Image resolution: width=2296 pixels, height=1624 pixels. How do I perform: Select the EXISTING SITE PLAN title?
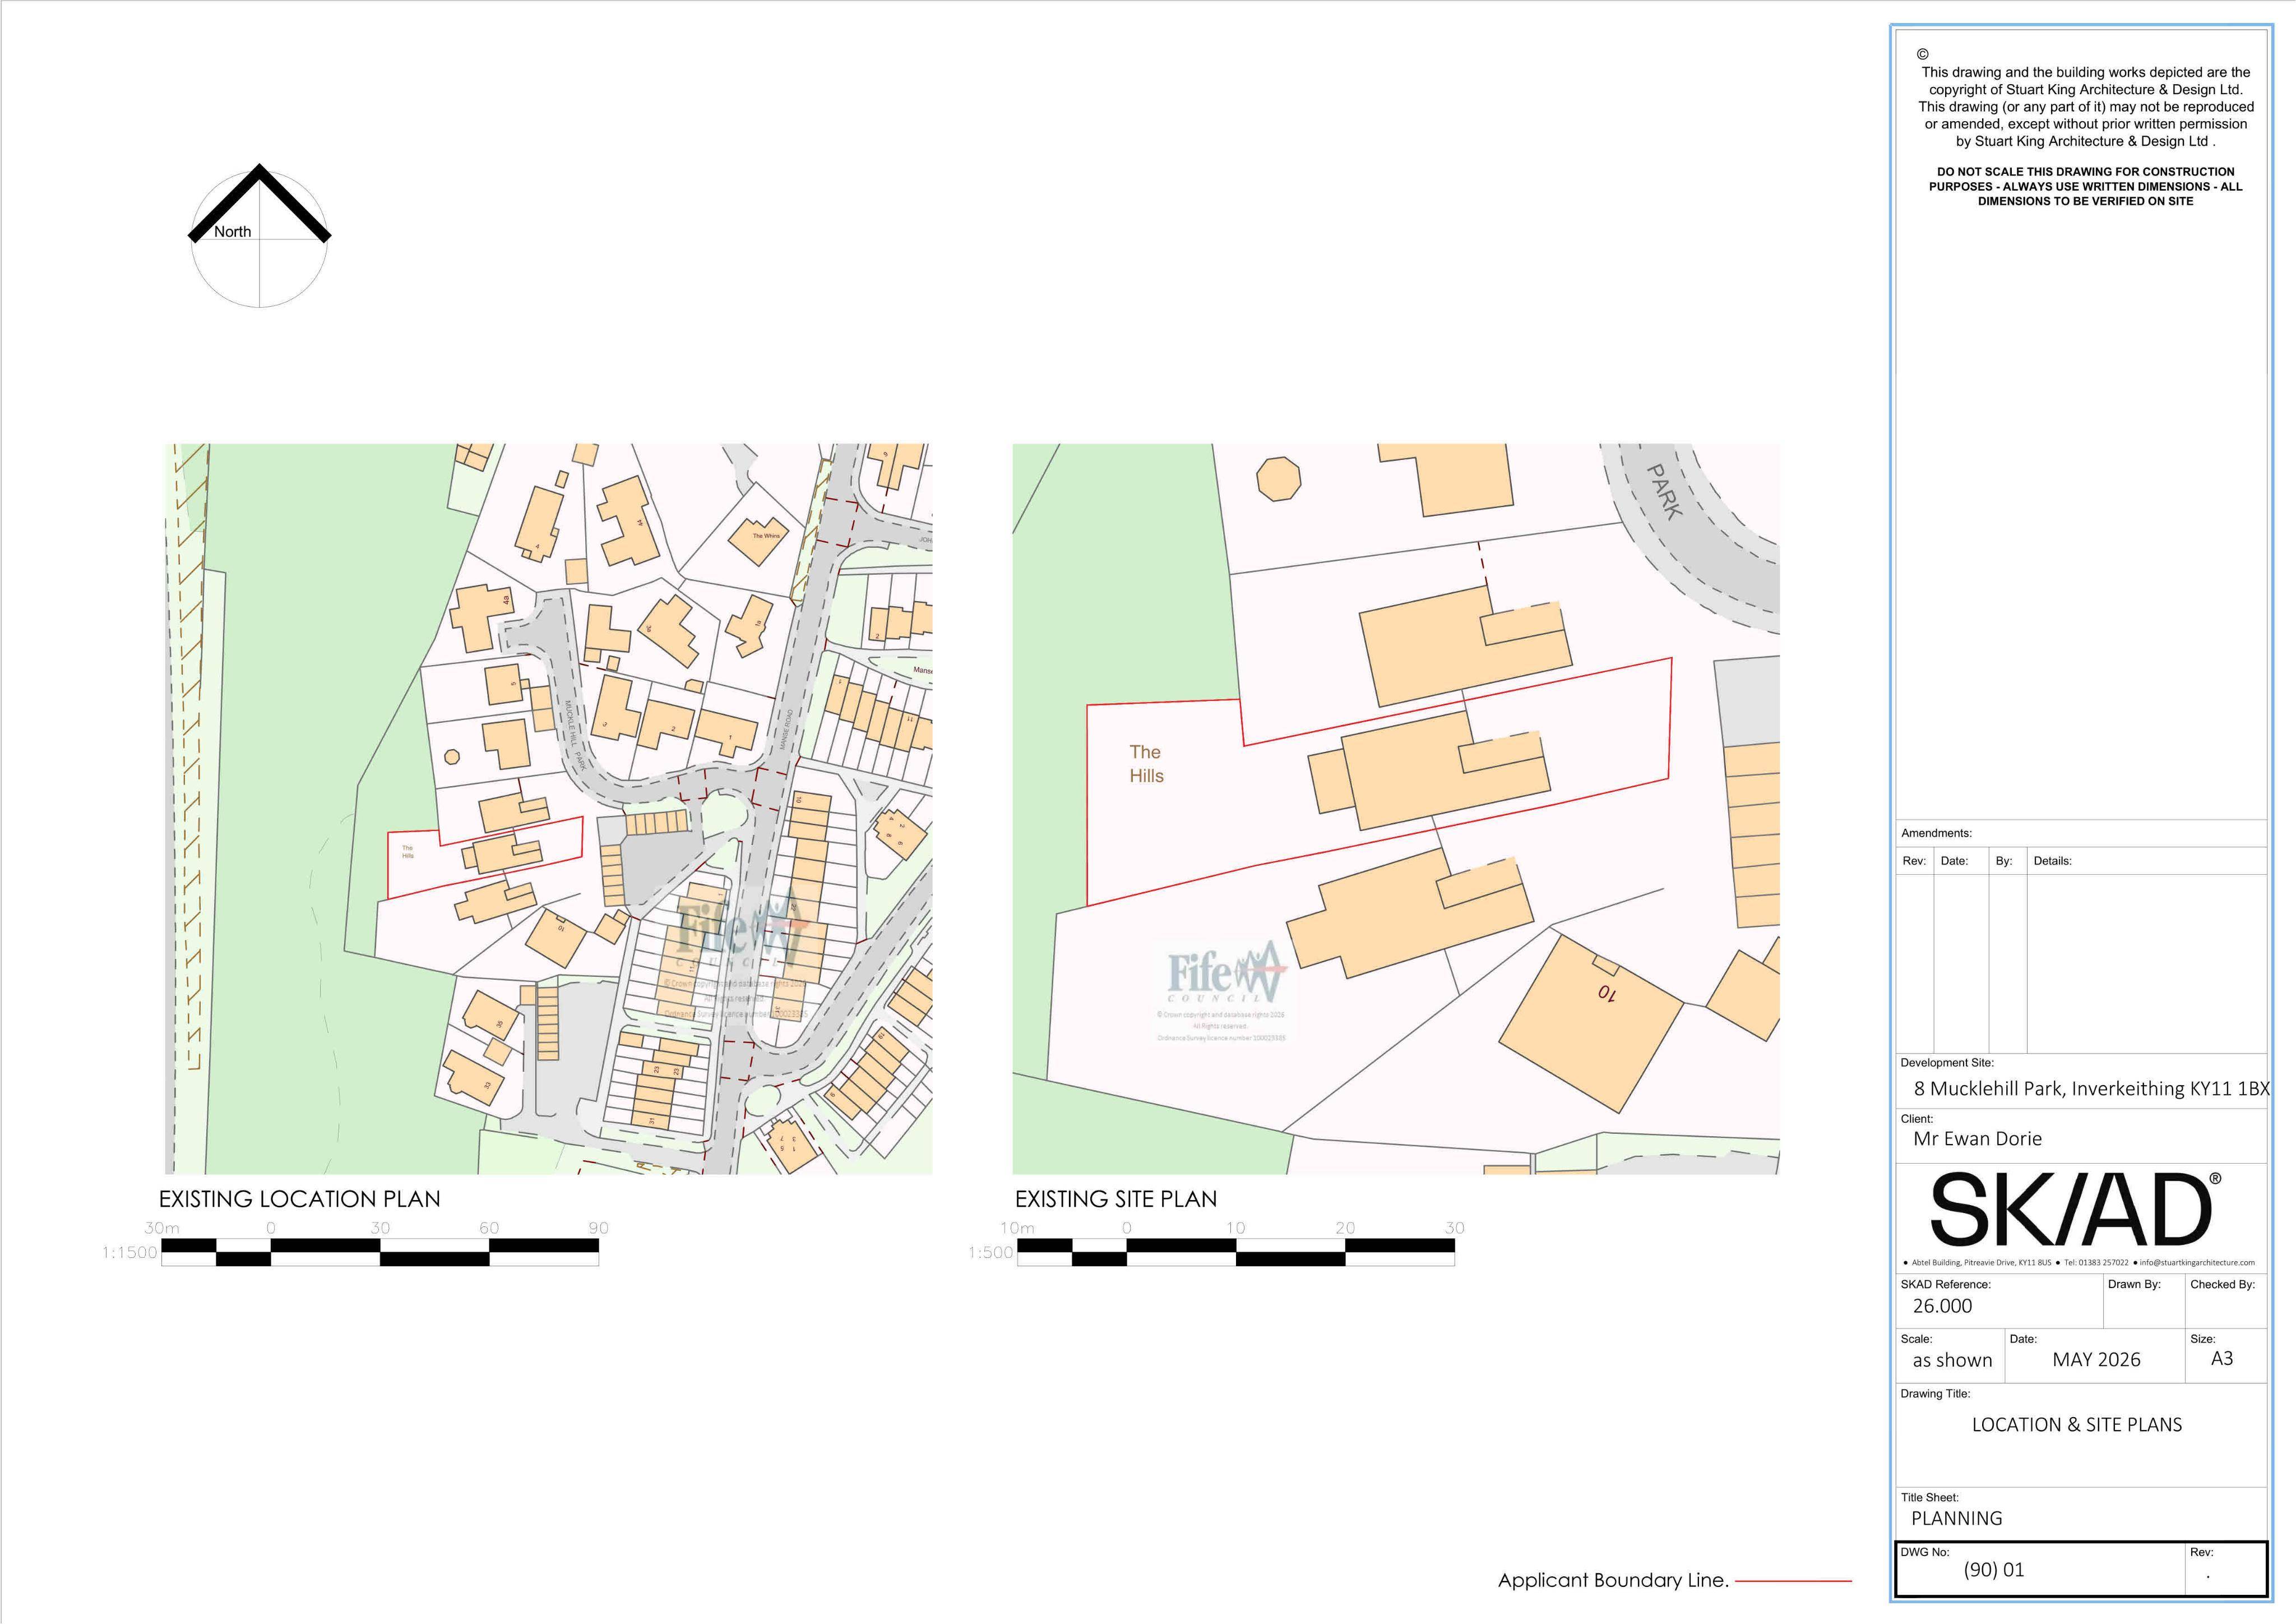pos(1116,1199)
